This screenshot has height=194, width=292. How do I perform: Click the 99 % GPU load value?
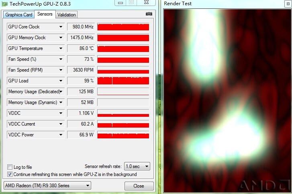point(81,81)
